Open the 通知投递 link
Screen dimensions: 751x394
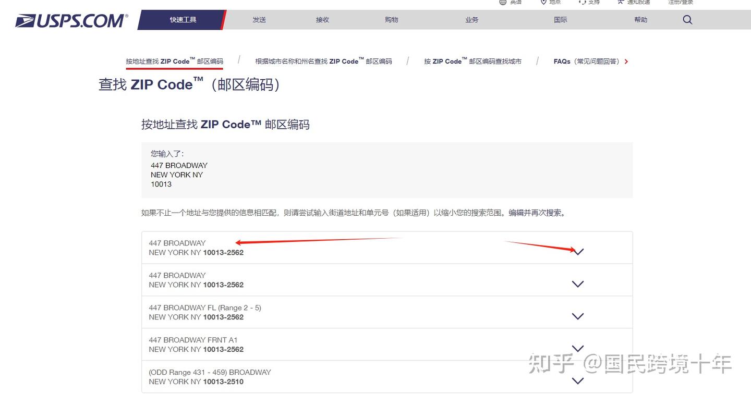click(634, 2)
